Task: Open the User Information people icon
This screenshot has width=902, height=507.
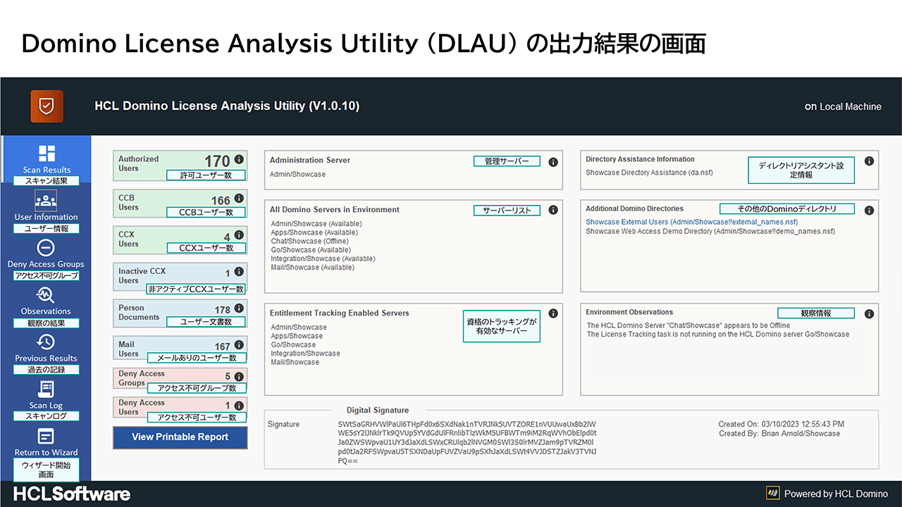Action: tap(46, 201)
